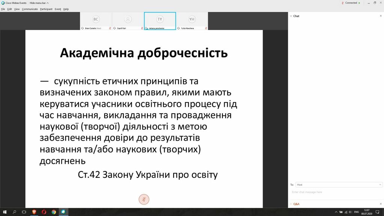Viewport: 384px width, 216px height.
Task: Open the Windows Task View icon
Action: click(24, 212)
